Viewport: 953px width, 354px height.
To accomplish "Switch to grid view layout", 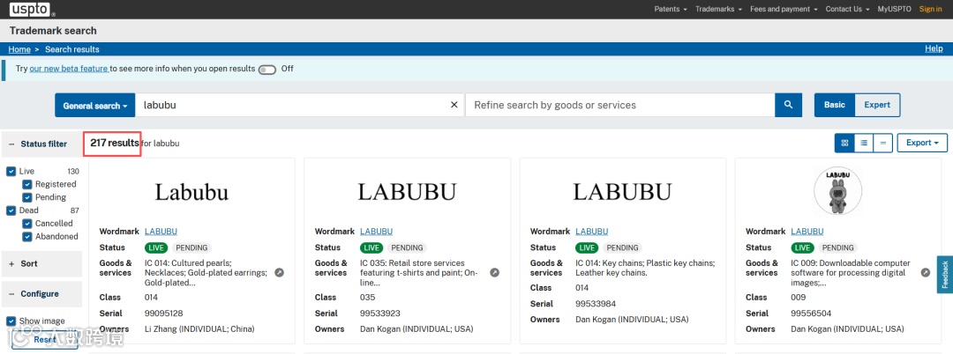I will tap(844, 143).
